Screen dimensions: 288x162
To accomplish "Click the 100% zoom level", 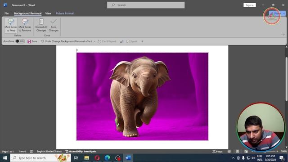I will (283, 152).
